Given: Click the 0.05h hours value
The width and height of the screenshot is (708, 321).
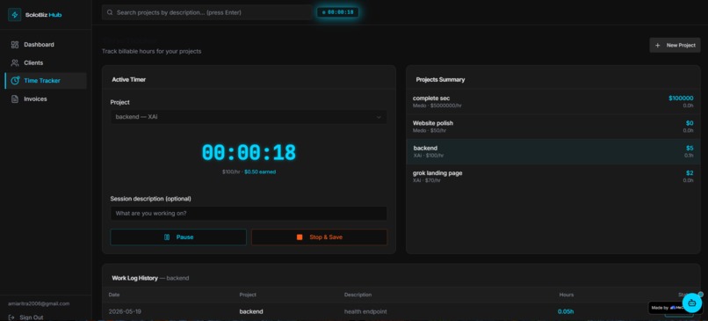Looking at the screenshot, I should 566,311.
